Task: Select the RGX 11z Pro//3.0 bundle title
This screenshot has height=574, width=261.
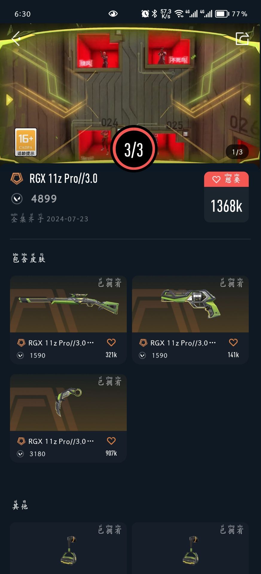Action: [63, 178]
